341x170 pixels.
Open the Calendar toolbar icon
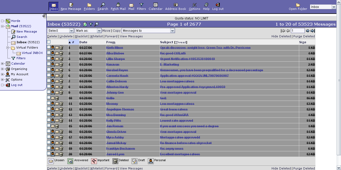(x=155, y=6)
